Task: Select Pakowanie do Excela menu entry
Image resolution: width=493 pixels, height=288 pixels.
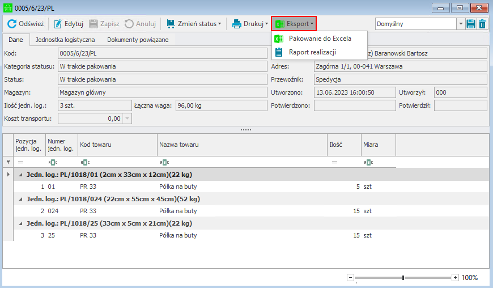Action: click(320, 39)
